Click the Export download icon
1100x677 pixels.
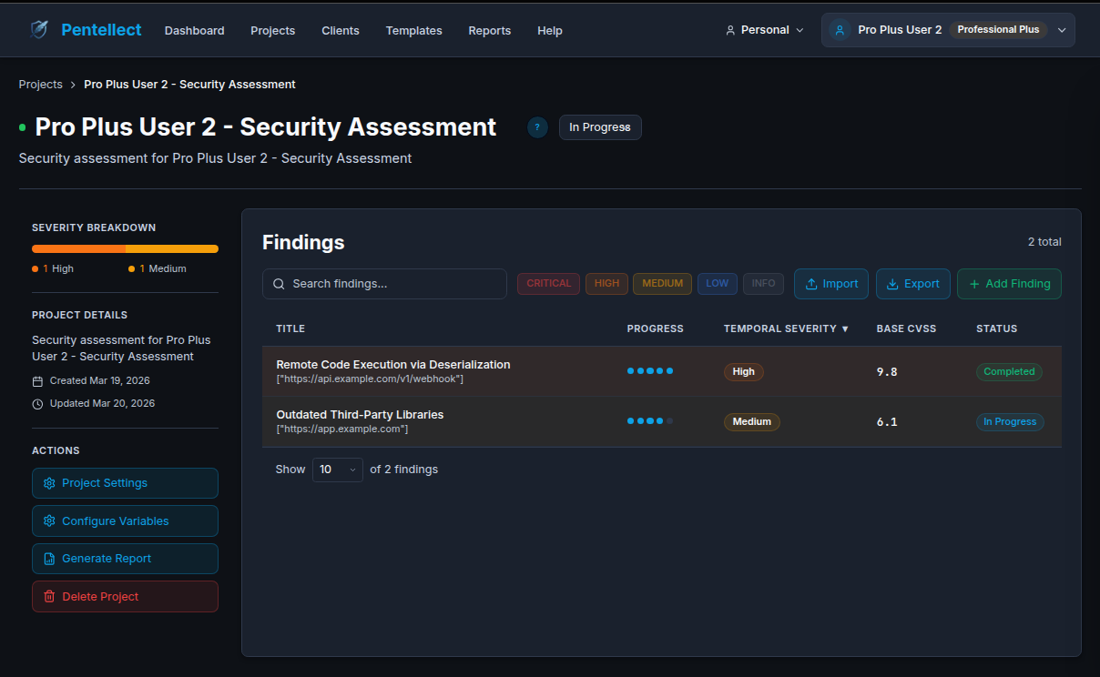click(892, 284)
